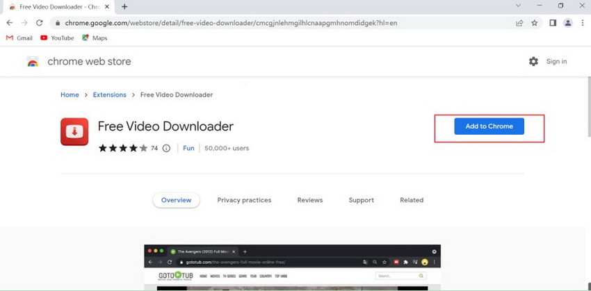Close the Free Video Downloader tab
Image resolution: width=591 pixels, height=291 pixels.
tap(107, 7)
